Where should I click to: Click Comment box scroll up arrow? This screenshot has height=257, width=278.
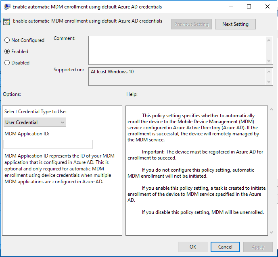(x=269, y=40)
